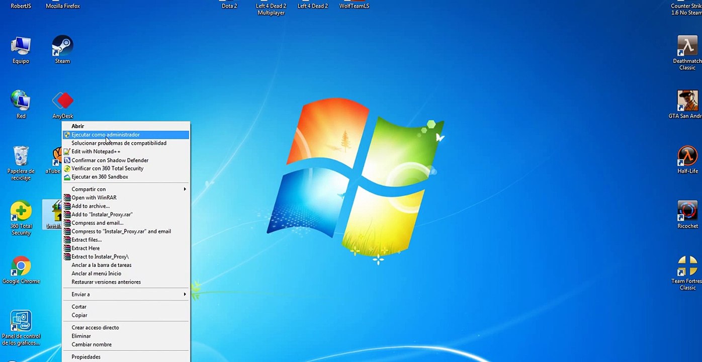The height and width of the screenshot is (362, 702).
Task: Select the Add to archive... entry
Action: (126, 206)
